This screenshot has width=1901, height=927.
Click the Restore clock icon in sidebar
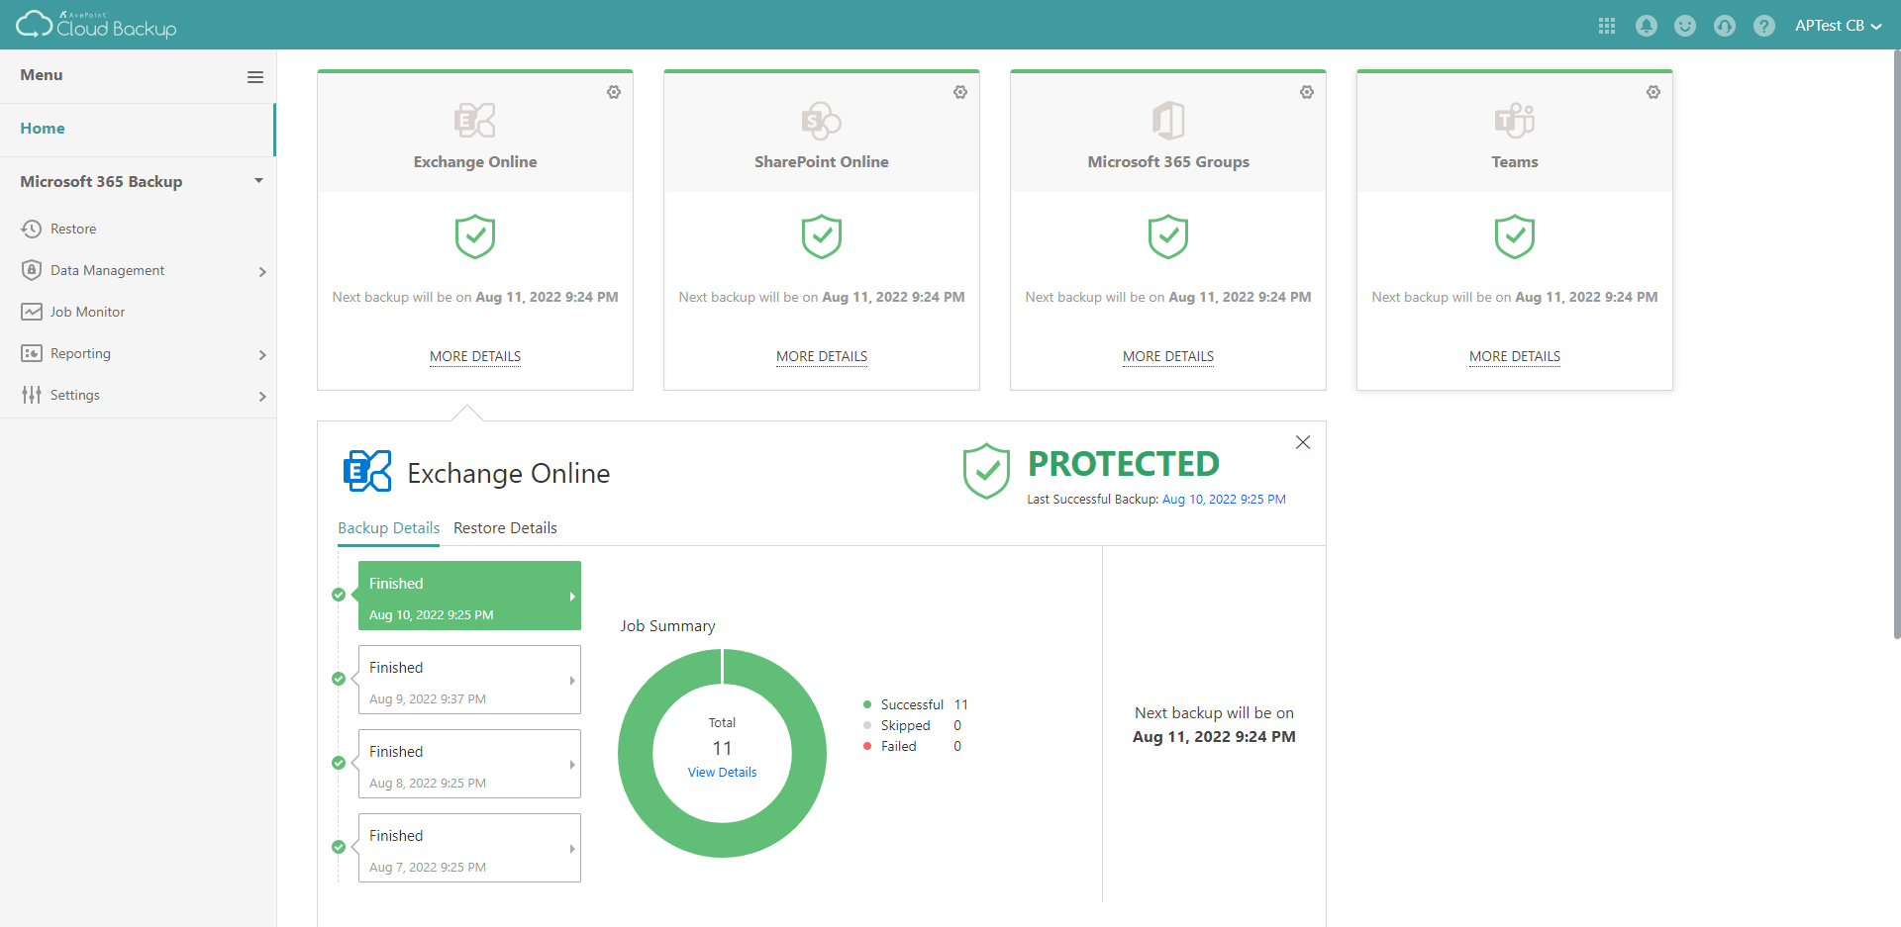point(32,229)
